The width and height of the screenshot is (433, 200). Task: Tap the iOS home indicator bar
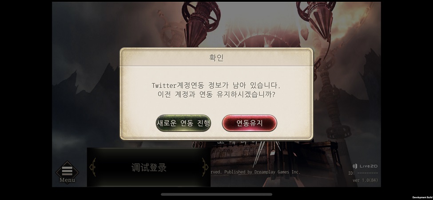pos(216,194)
